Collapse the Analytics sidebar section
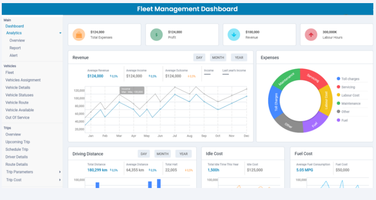The height and width of the screenshot is (200, 376). pos(60,33)
